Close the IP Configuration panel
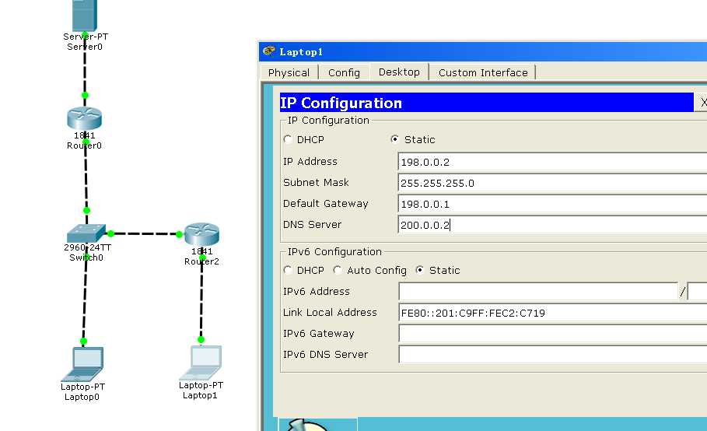707x431 pixels. tap(702, 103)
